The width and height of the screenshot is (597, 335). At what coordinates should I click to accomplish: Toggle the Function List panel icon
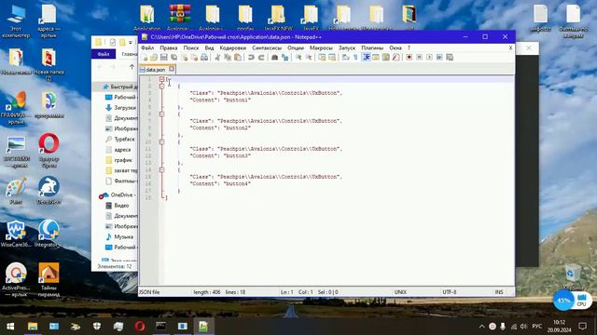tap(396, 58)
